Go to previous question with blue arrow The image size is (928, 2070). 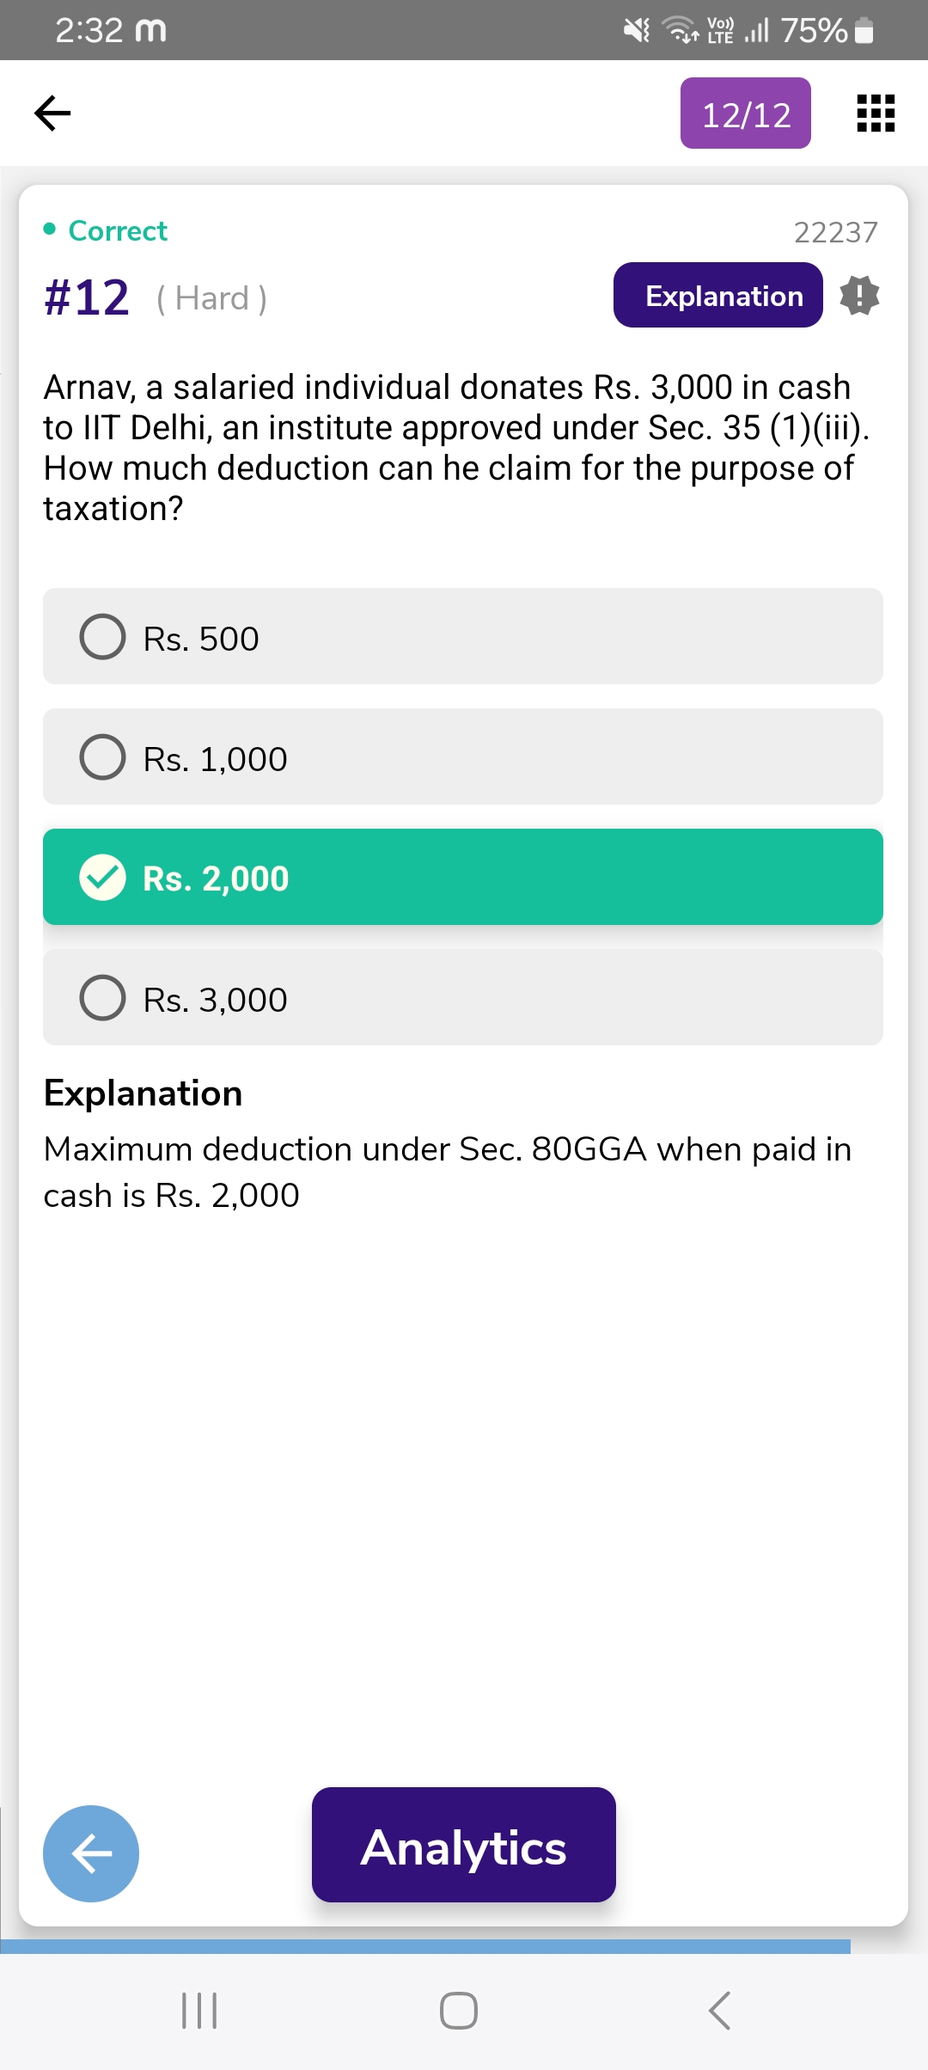[x=91, y=1853]
